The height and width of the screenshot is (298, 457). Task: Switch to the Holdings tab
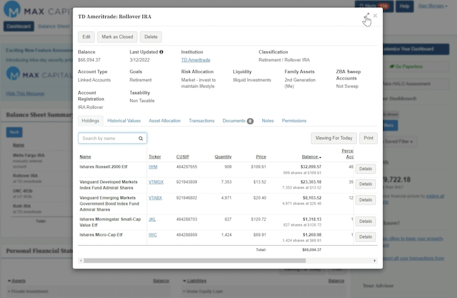pyautogui.click(x=90, y=121)
